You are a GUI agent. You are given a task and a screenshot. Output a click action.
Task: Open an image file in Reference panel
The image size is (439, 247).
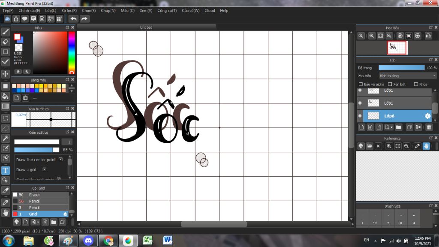pyautogui.click(x=370, y=146)
